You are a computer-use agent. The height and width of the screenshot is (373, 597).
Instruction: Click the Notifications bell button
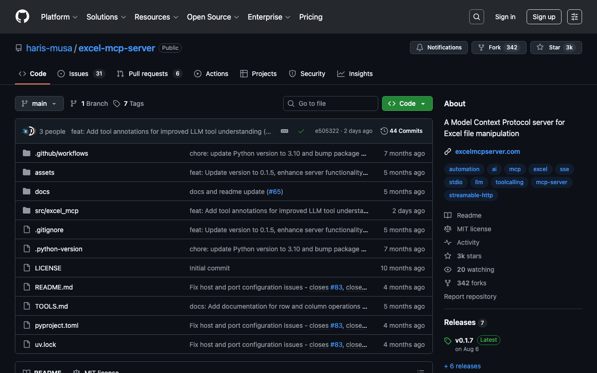[439, 48]
